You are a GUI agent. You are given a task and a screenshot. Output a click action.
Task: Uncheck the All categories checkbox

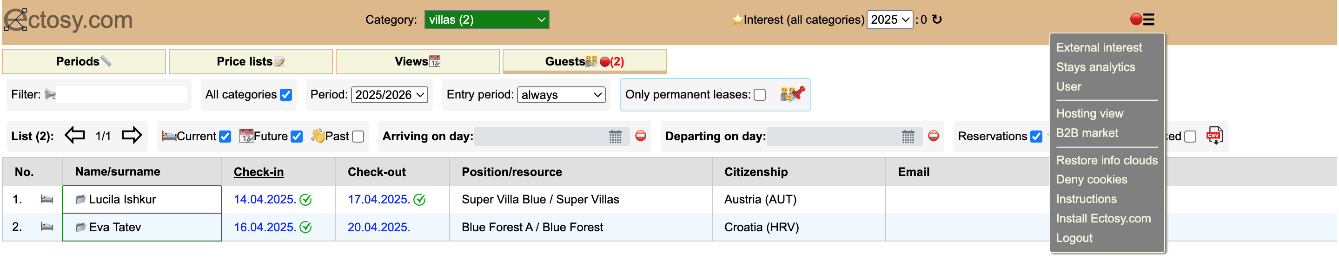[286, 94]
